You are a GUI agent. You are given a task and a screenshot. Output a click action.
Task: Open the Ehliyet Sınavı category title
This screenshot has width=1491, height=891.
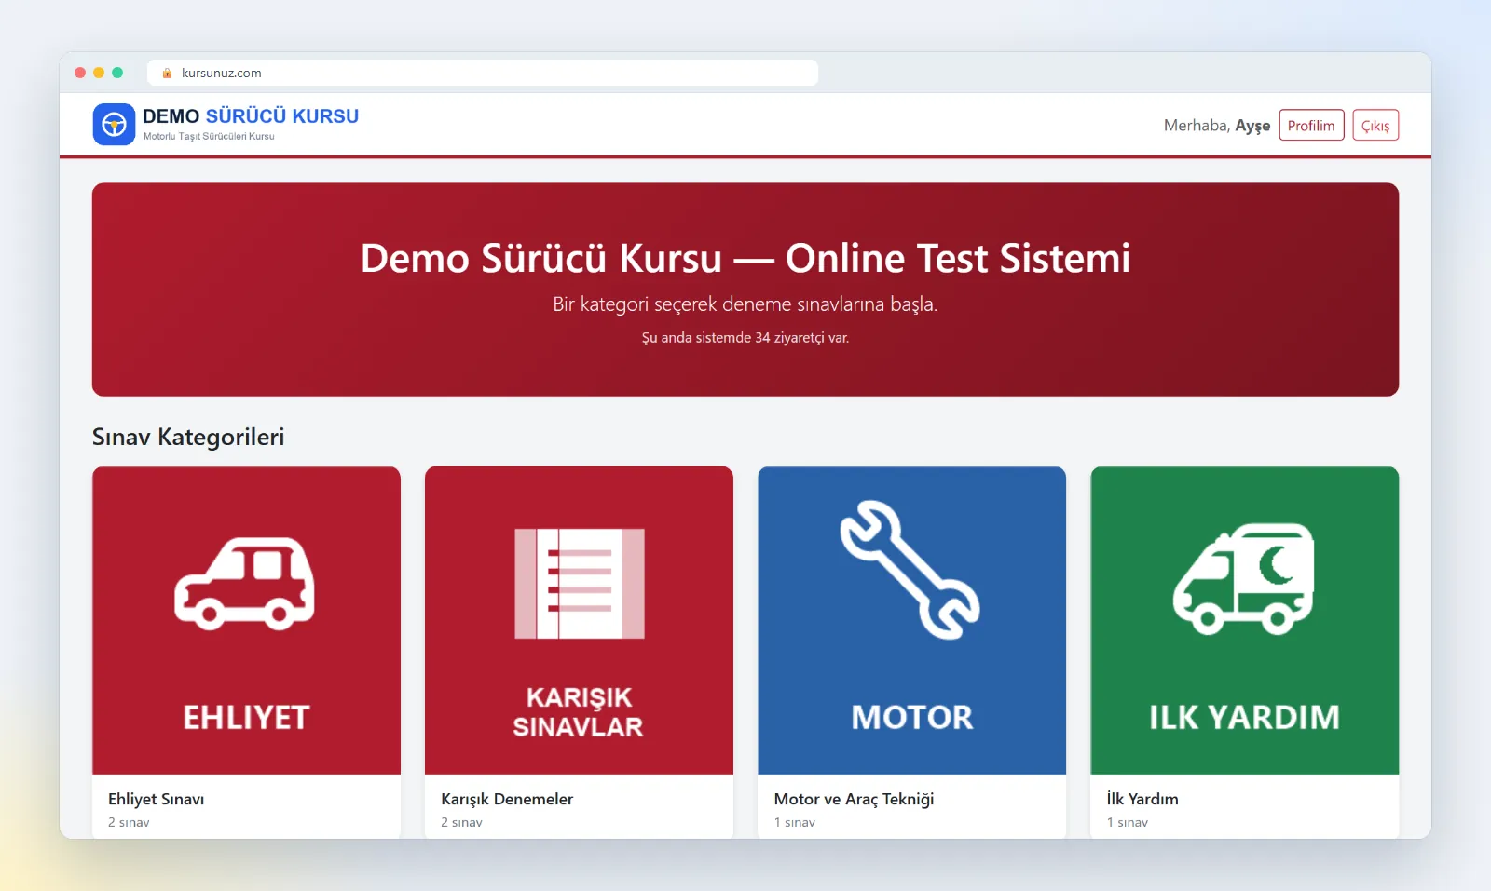click(156, 799)
